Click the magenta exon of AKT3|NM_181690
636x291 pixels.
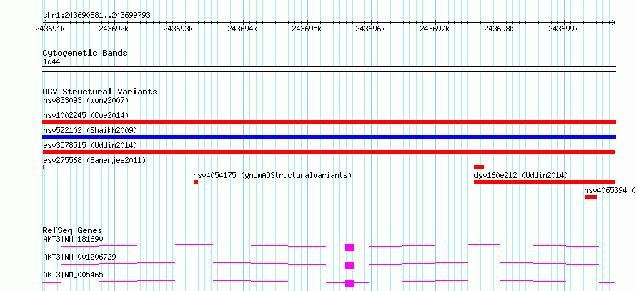click(x=349, y=247)
